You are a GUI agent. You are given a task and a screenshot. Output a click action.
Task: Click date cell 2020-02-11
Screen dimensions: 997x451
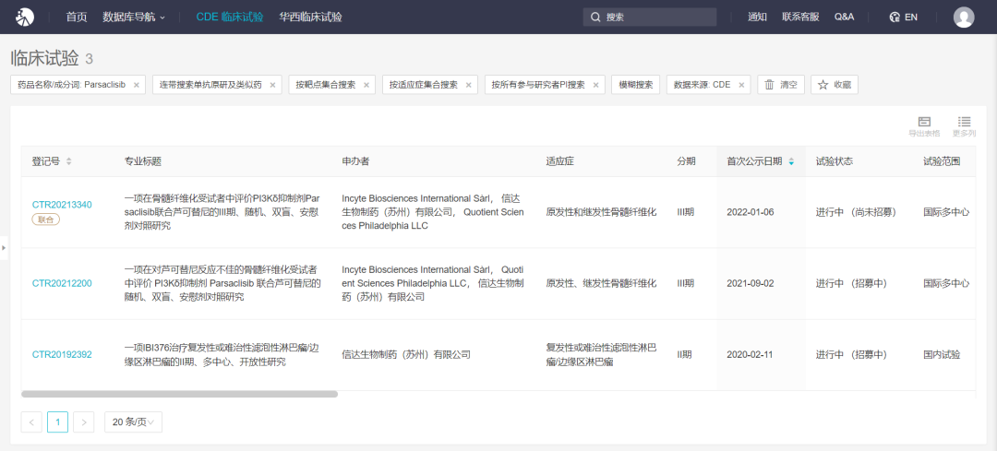click(x=750, y=354)
